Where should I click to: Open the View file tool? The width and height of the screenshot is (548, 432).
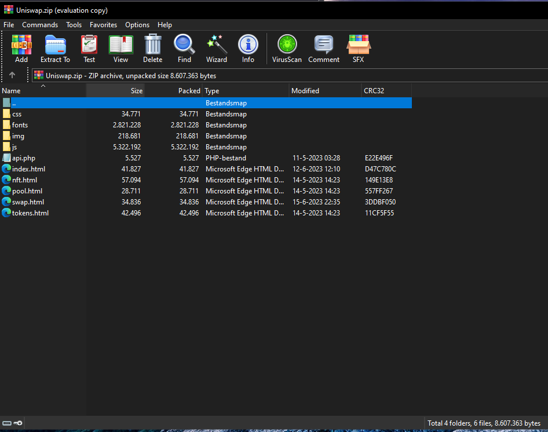pyautogui.click(x=120, y=49)
